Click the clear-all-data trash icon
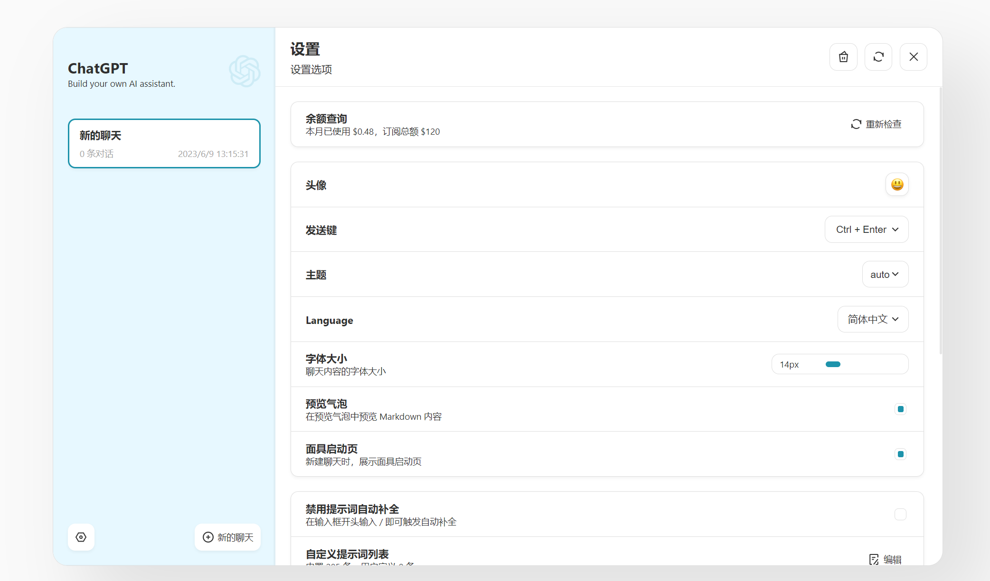 coord(843,57)
